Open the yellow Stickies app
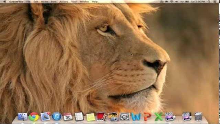This screenshot has width=220, height=124. tap(90, 117)
